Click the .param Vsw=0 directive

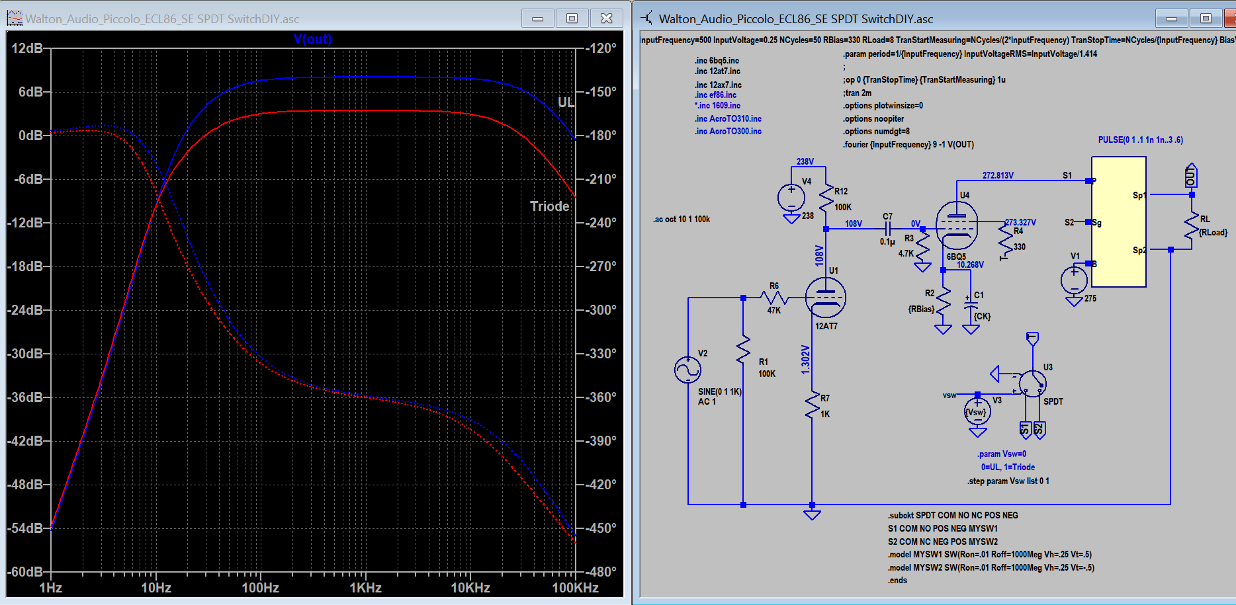tap(1002, 454)
